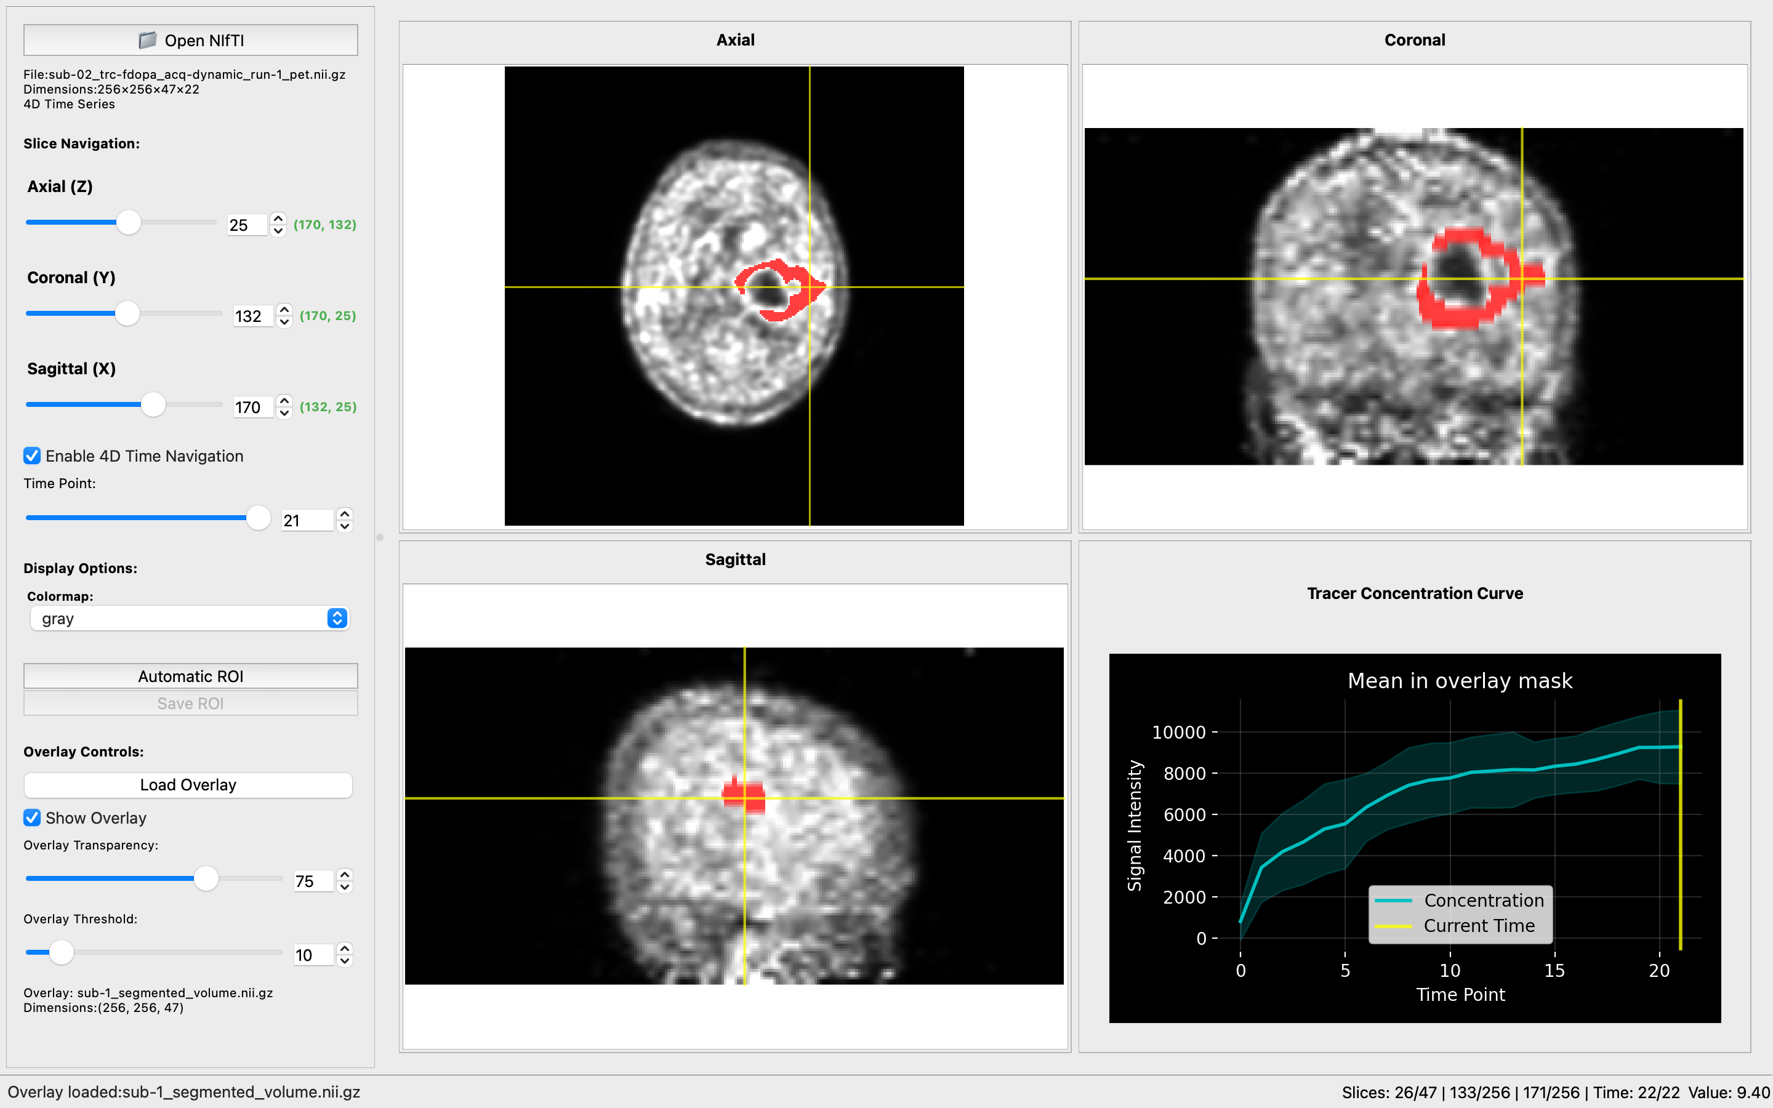Screen dimensions: 1773x1108
Task: Click the Coronal slice value field 132
Action: coord(254,316)
